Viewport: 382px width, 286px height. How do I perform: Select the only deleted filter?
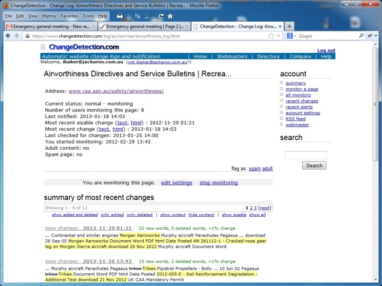tap(139, 215)
